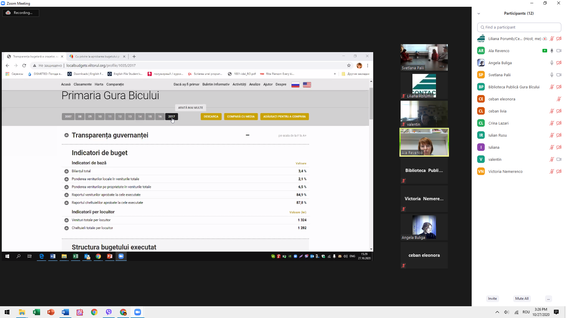566x318 pixels.
Task: Launch Excel from the Windows taskbar
Action: [36, 312]
